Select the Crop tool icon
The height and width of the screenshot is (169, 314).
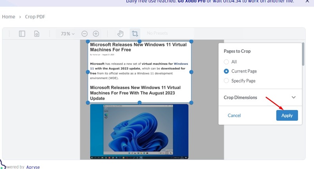pyautogui.click(x=135, y=34)
